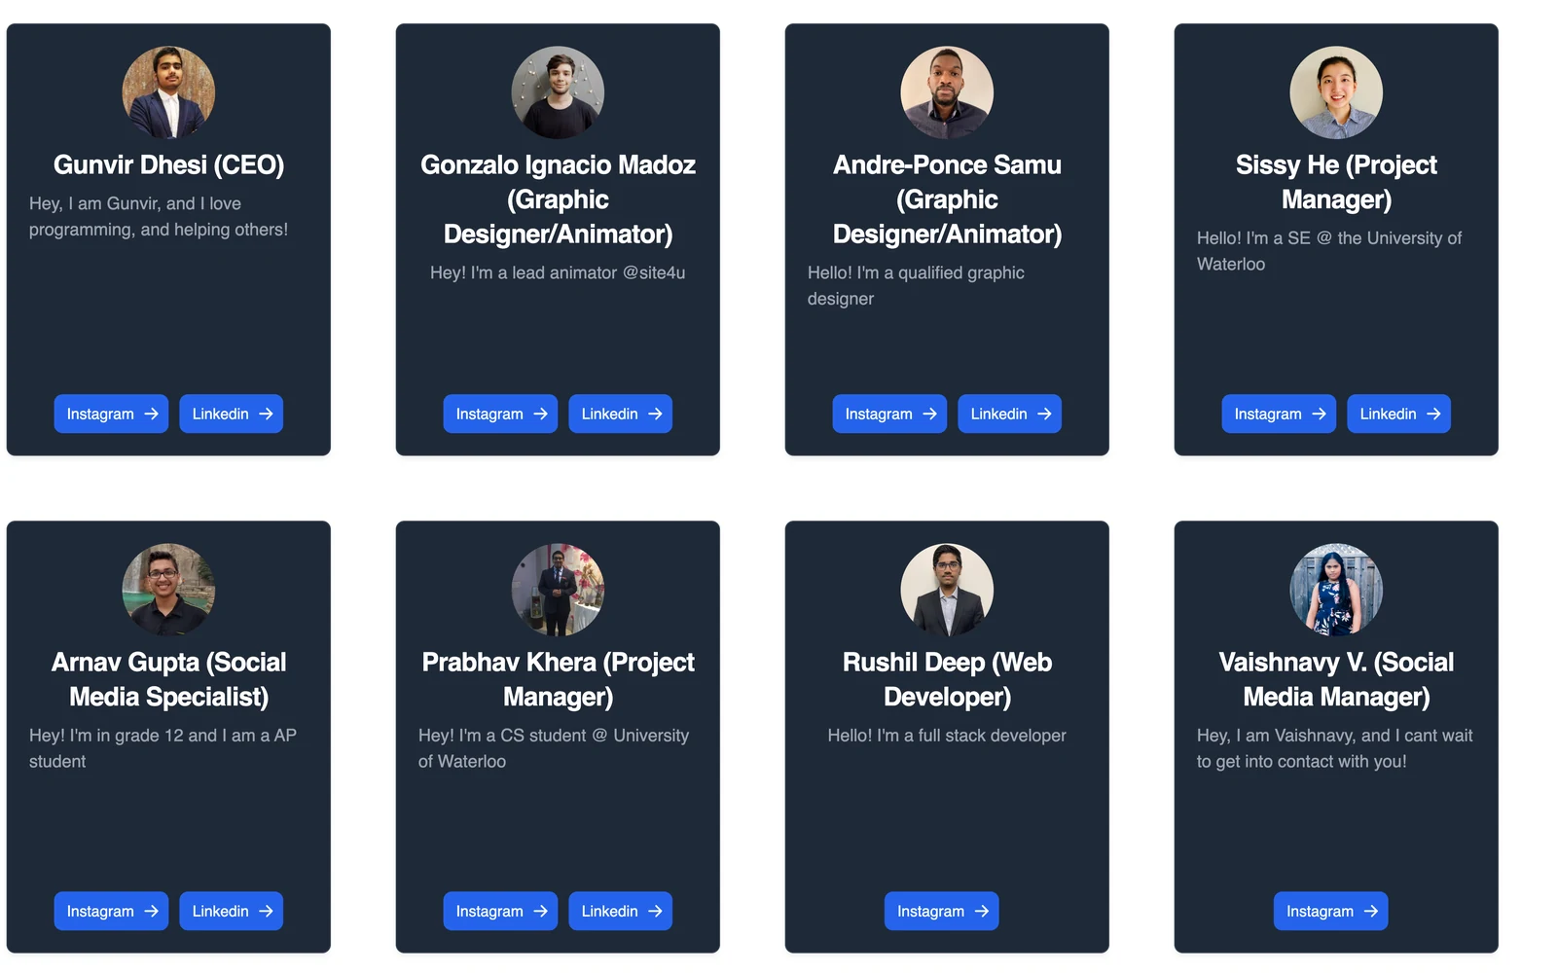Click Sissy He's round avatar

click(x=1336, y=92)
